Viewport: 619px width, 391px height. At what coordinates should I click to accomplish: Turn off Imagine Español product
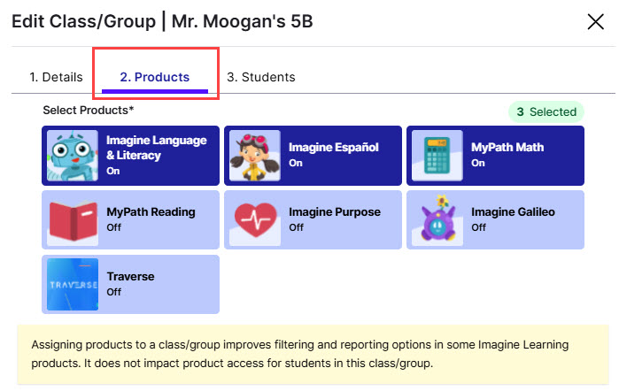click(x=313, y=156)
